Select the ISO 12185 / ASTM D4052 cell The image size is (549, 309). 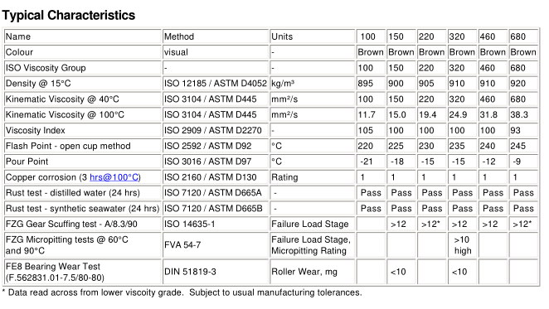216,84
